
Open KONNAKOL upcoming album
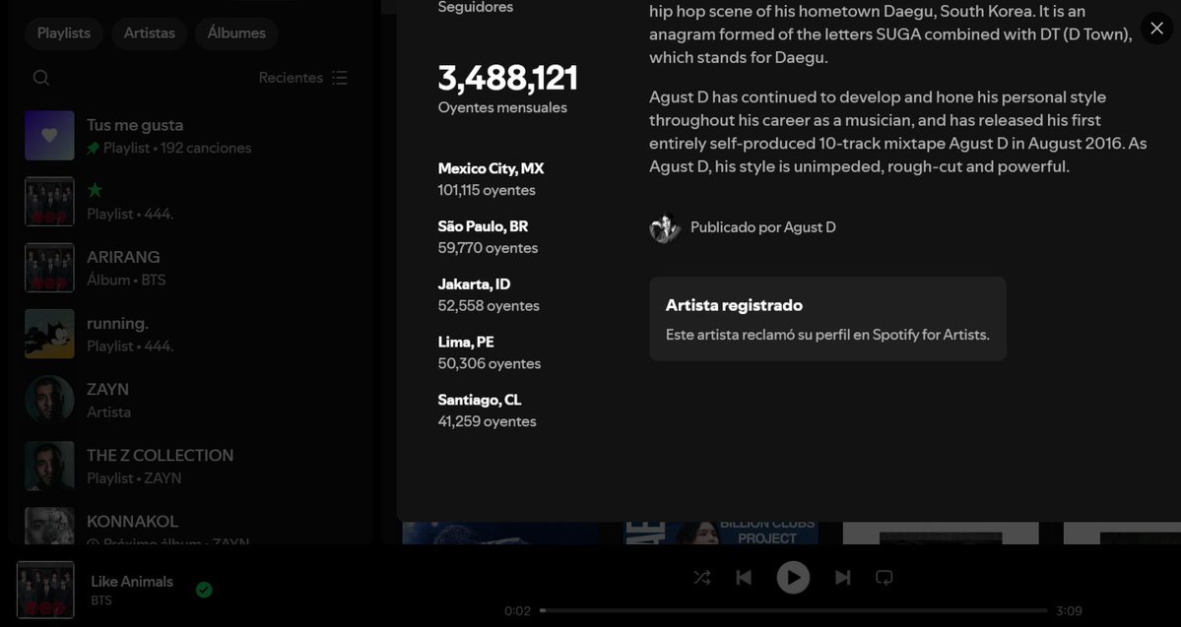point(192,526)
